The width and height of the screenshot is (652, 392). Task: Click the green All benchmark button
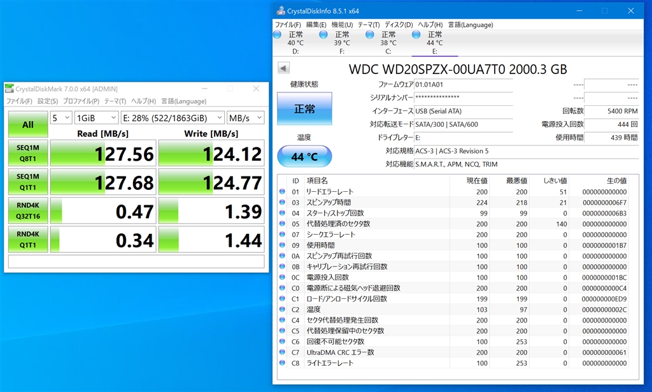[x=28, y=124]
